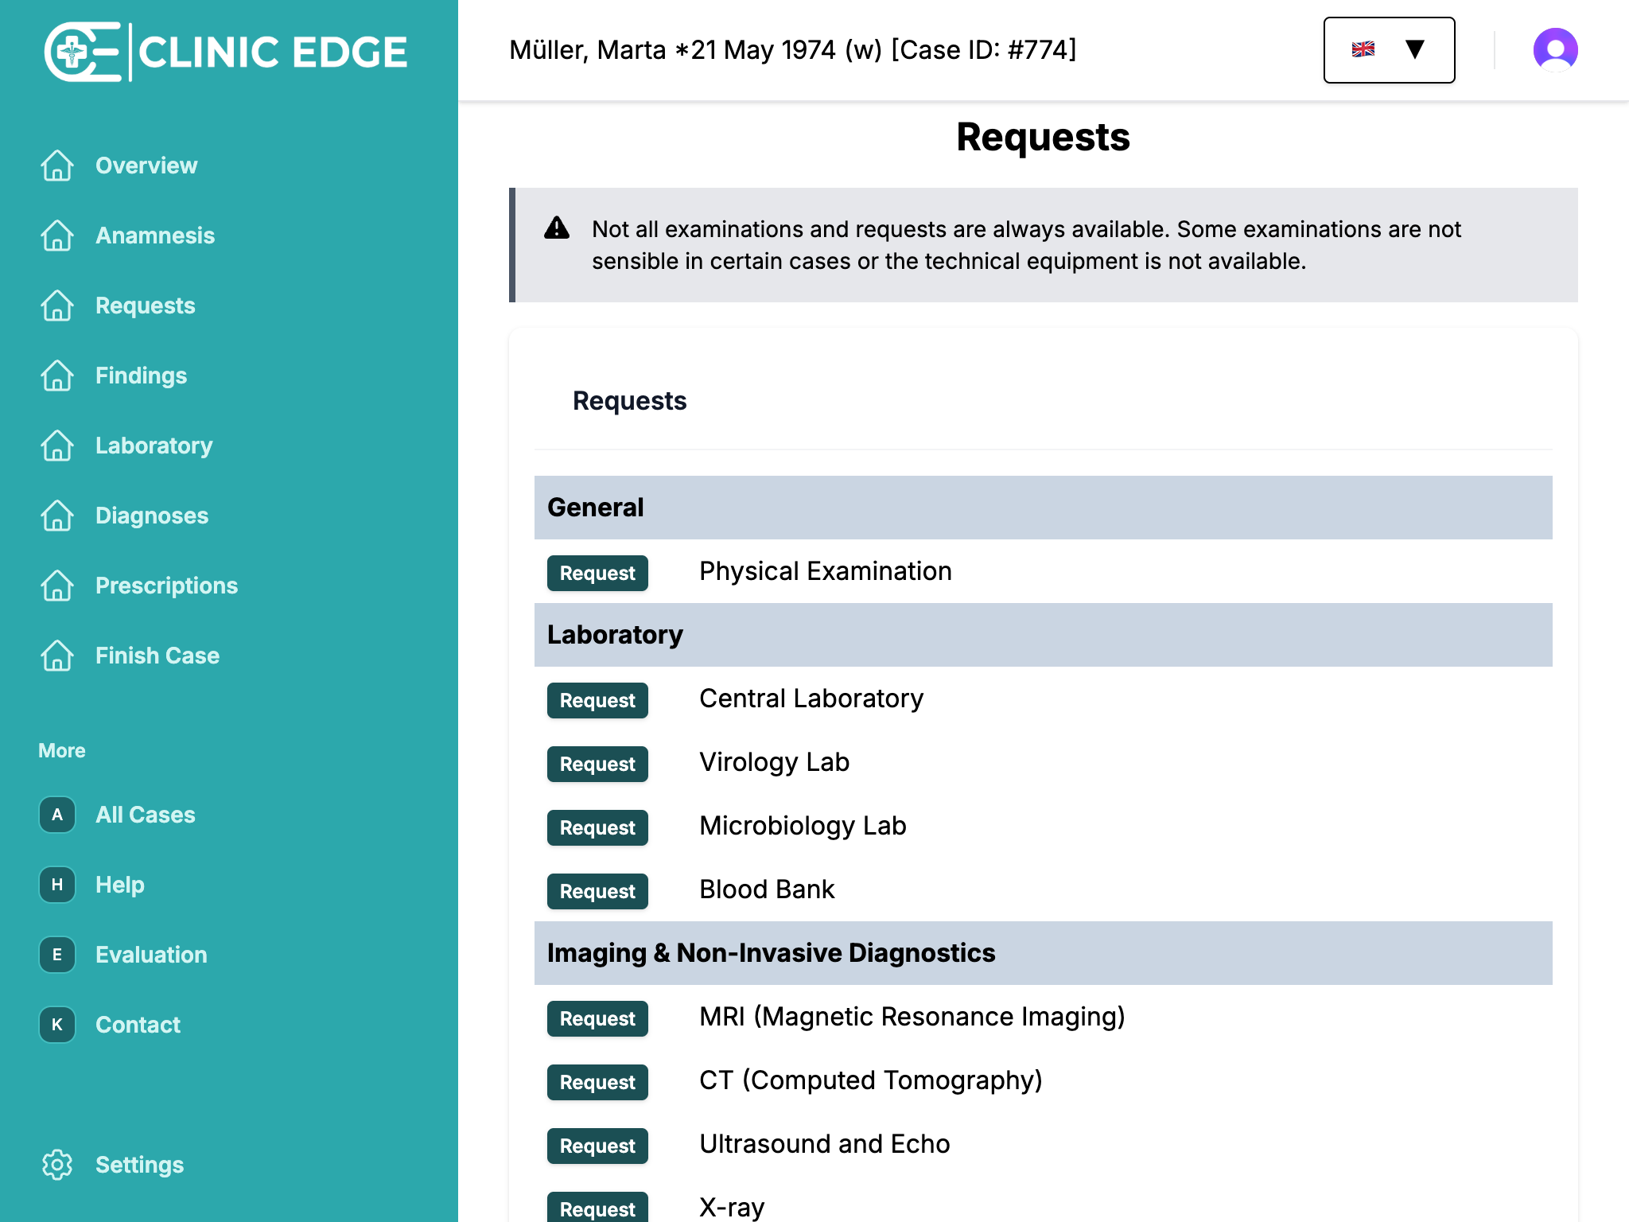The width and height of the screenshot is (1629, 1222).
Task: Click the E badge for Evaluation
Action: pos(57,955)
